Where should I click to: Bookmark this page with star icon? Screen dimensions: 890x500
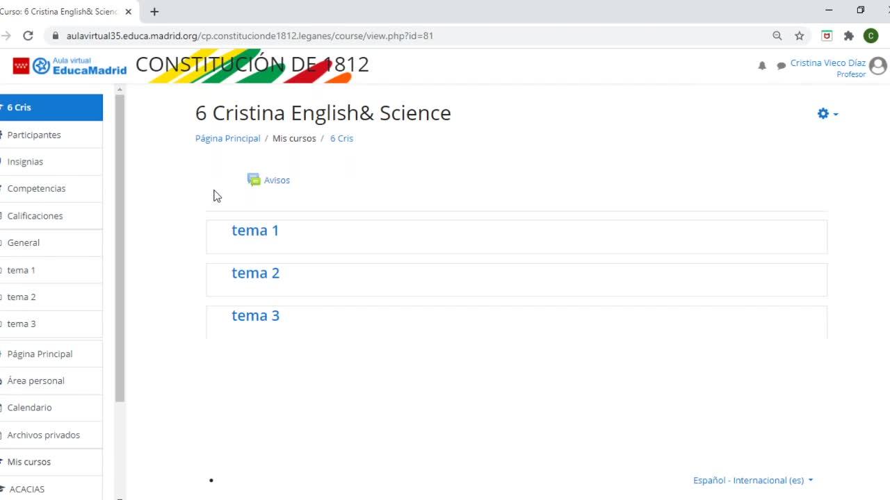pyautogui.click(x=800, y=35)
